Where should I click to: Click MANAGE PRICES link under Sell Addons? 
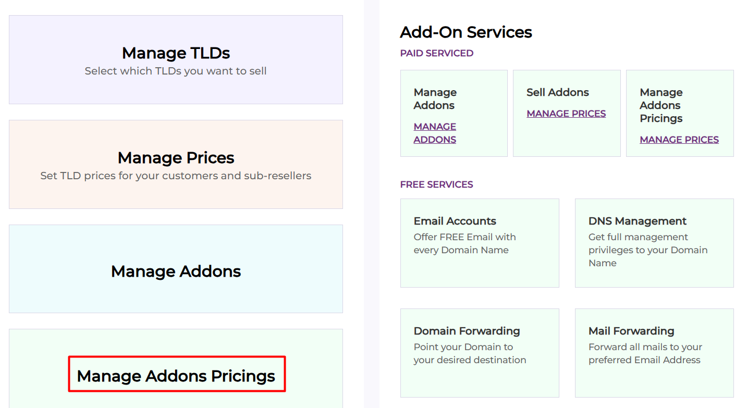point(566,114)
